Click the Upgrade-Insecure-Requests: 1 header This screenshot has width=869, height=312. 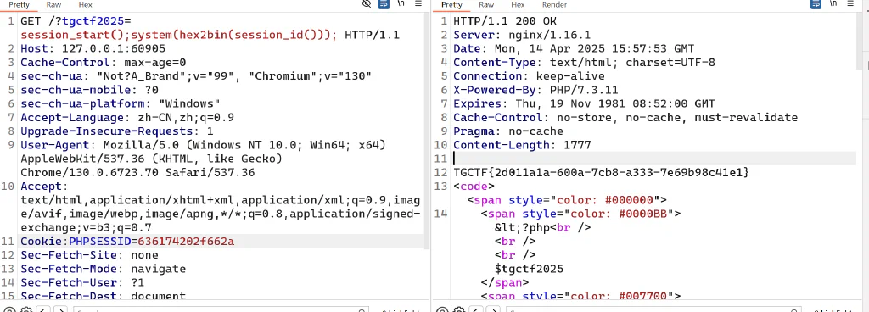(x=117, y=131)
